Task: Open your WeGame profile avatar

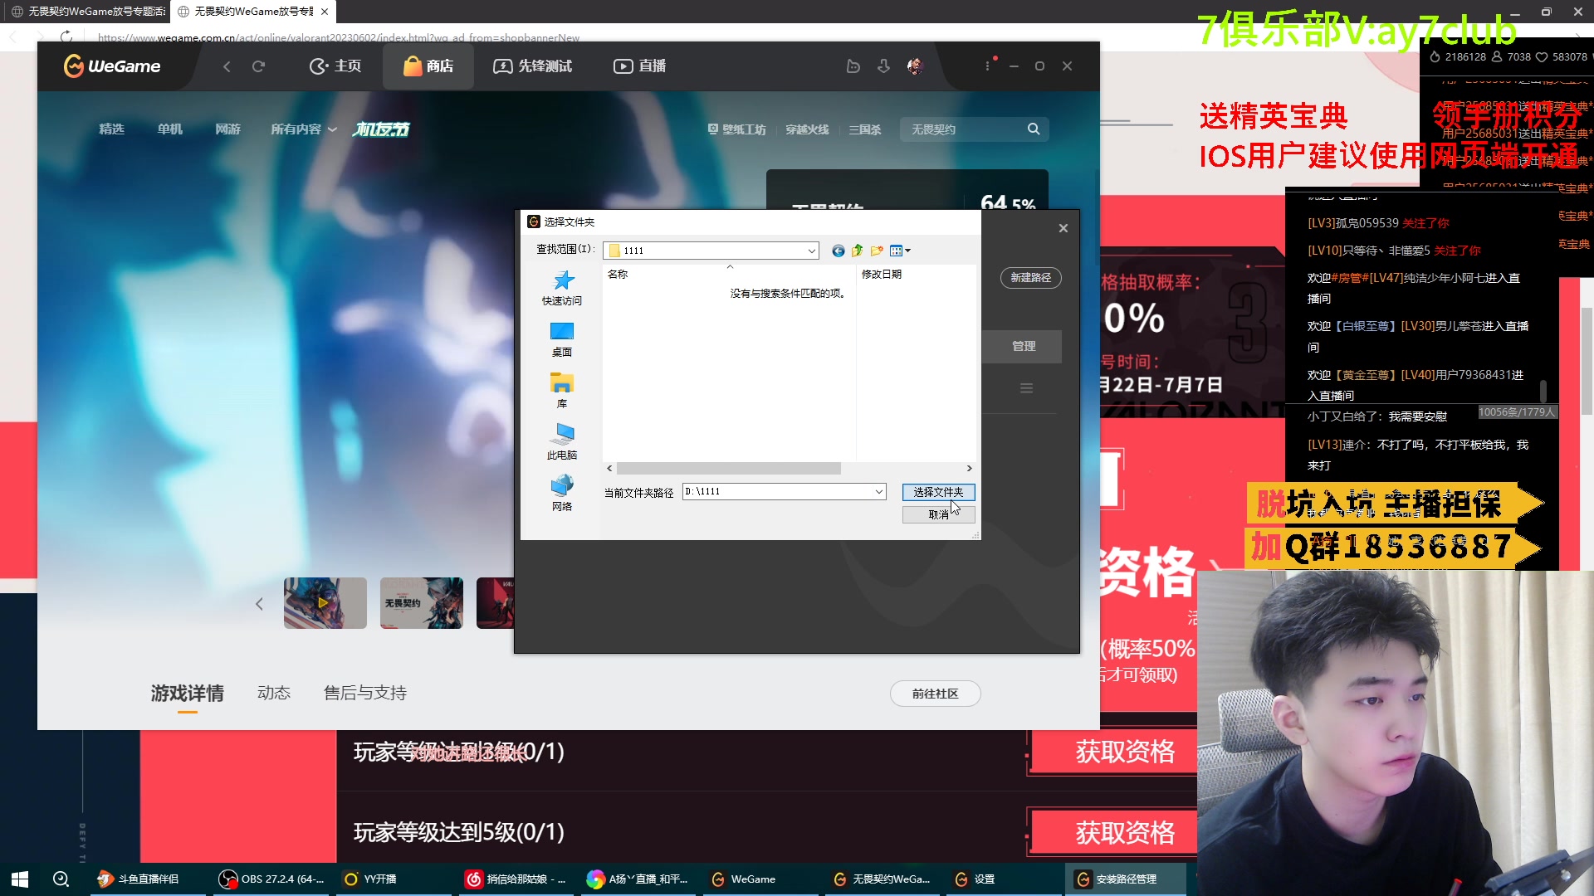Action: tap(914, 66)
